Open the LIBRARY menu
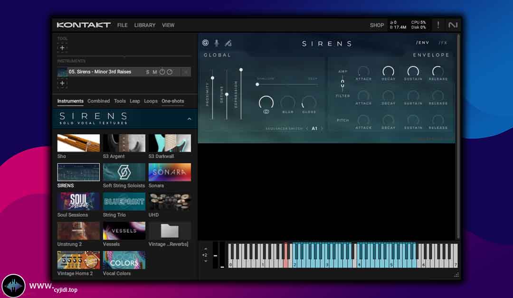Image resolution: width=513 pixels, height=298 pixels. click(144, 25)
